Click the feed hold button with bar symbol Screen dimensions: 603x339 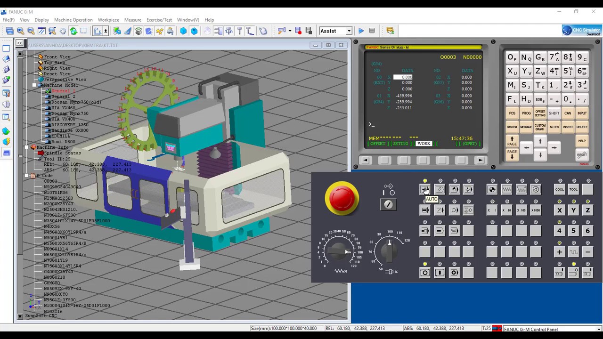[x=440, y=273]
